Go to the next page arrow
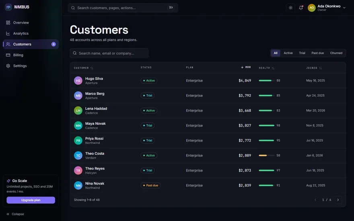Viewport: 354px width, 221px height. pyautogui.click(x=338, y=200)
